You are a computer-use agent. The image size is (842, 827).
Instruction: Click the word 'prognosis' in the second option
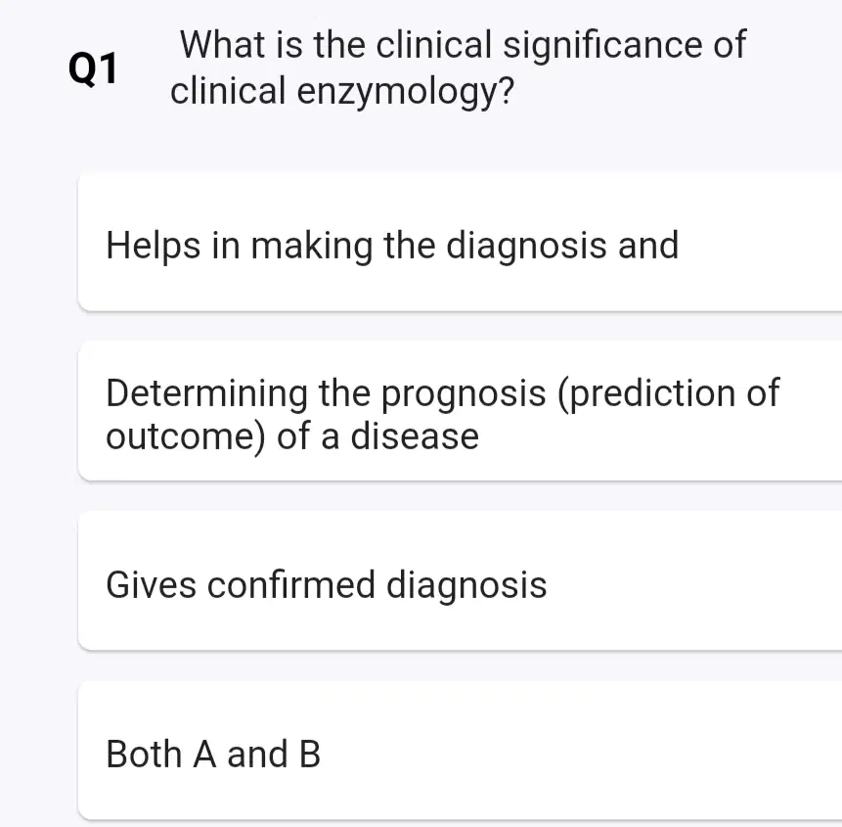[x=464, y=394]
